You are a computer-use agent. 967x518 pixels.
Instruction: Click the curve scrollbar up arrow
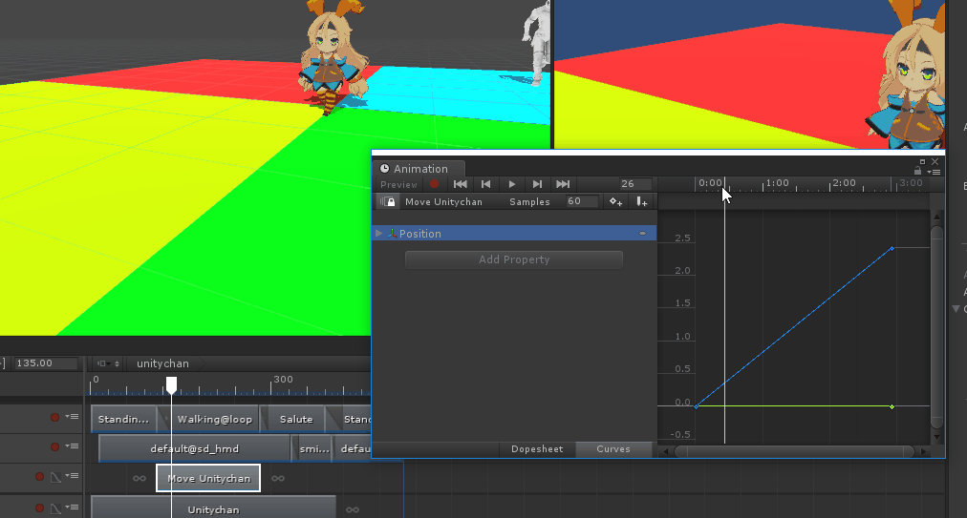(936, 217)
